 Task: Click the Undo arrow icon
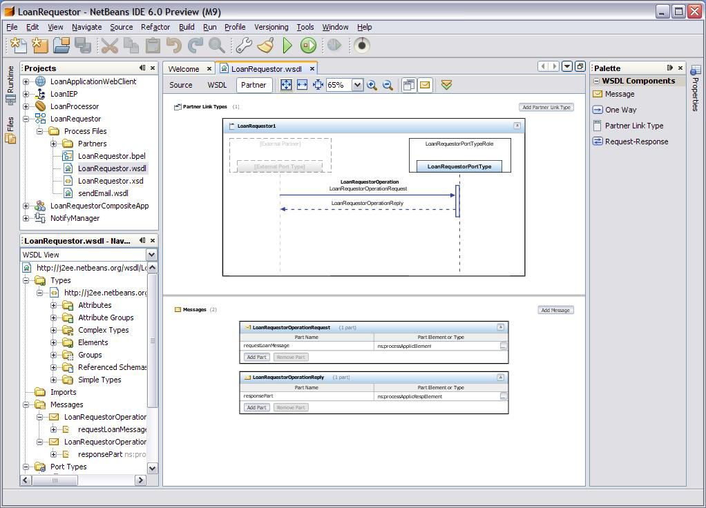point(174,46)
